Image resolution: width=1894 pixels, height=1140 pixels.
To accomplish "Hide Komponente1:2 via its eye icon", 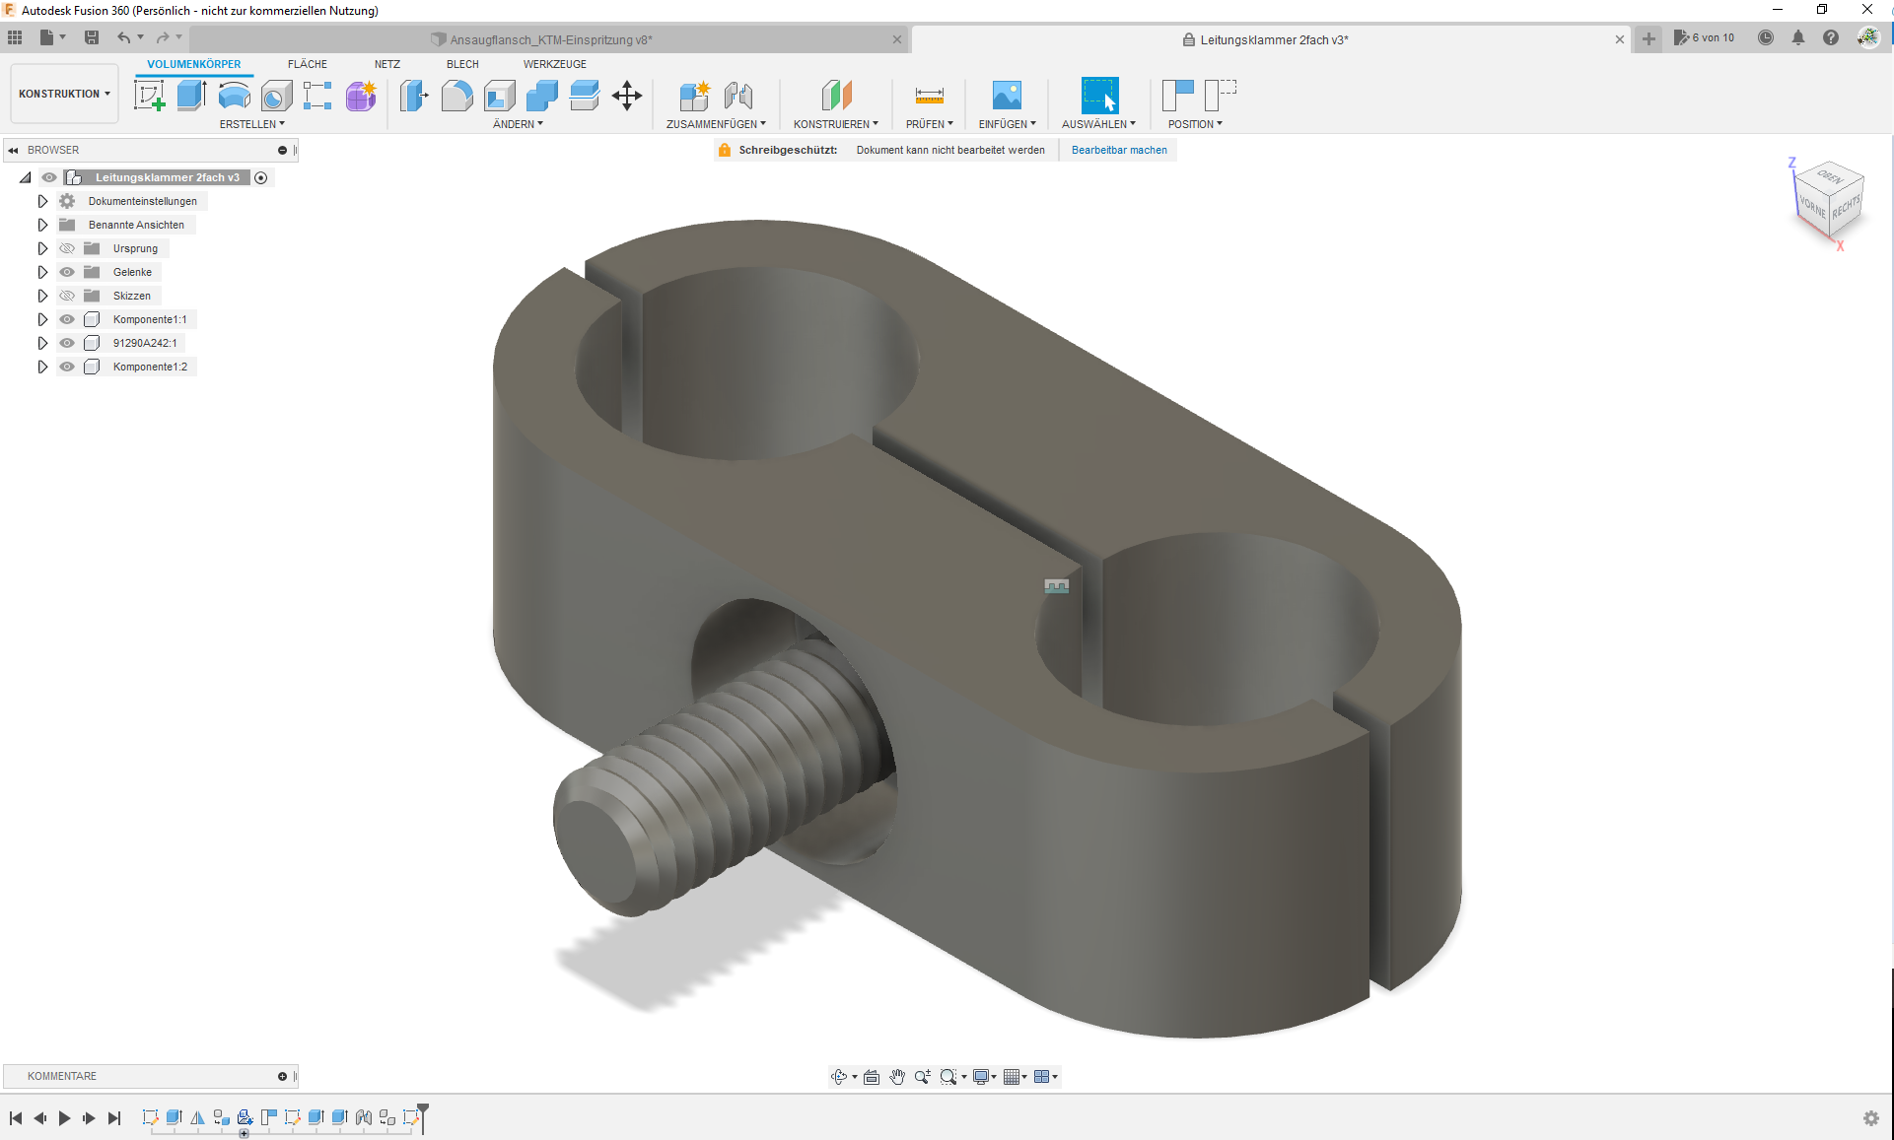I will pyautogui.click(x=67, y=367).
